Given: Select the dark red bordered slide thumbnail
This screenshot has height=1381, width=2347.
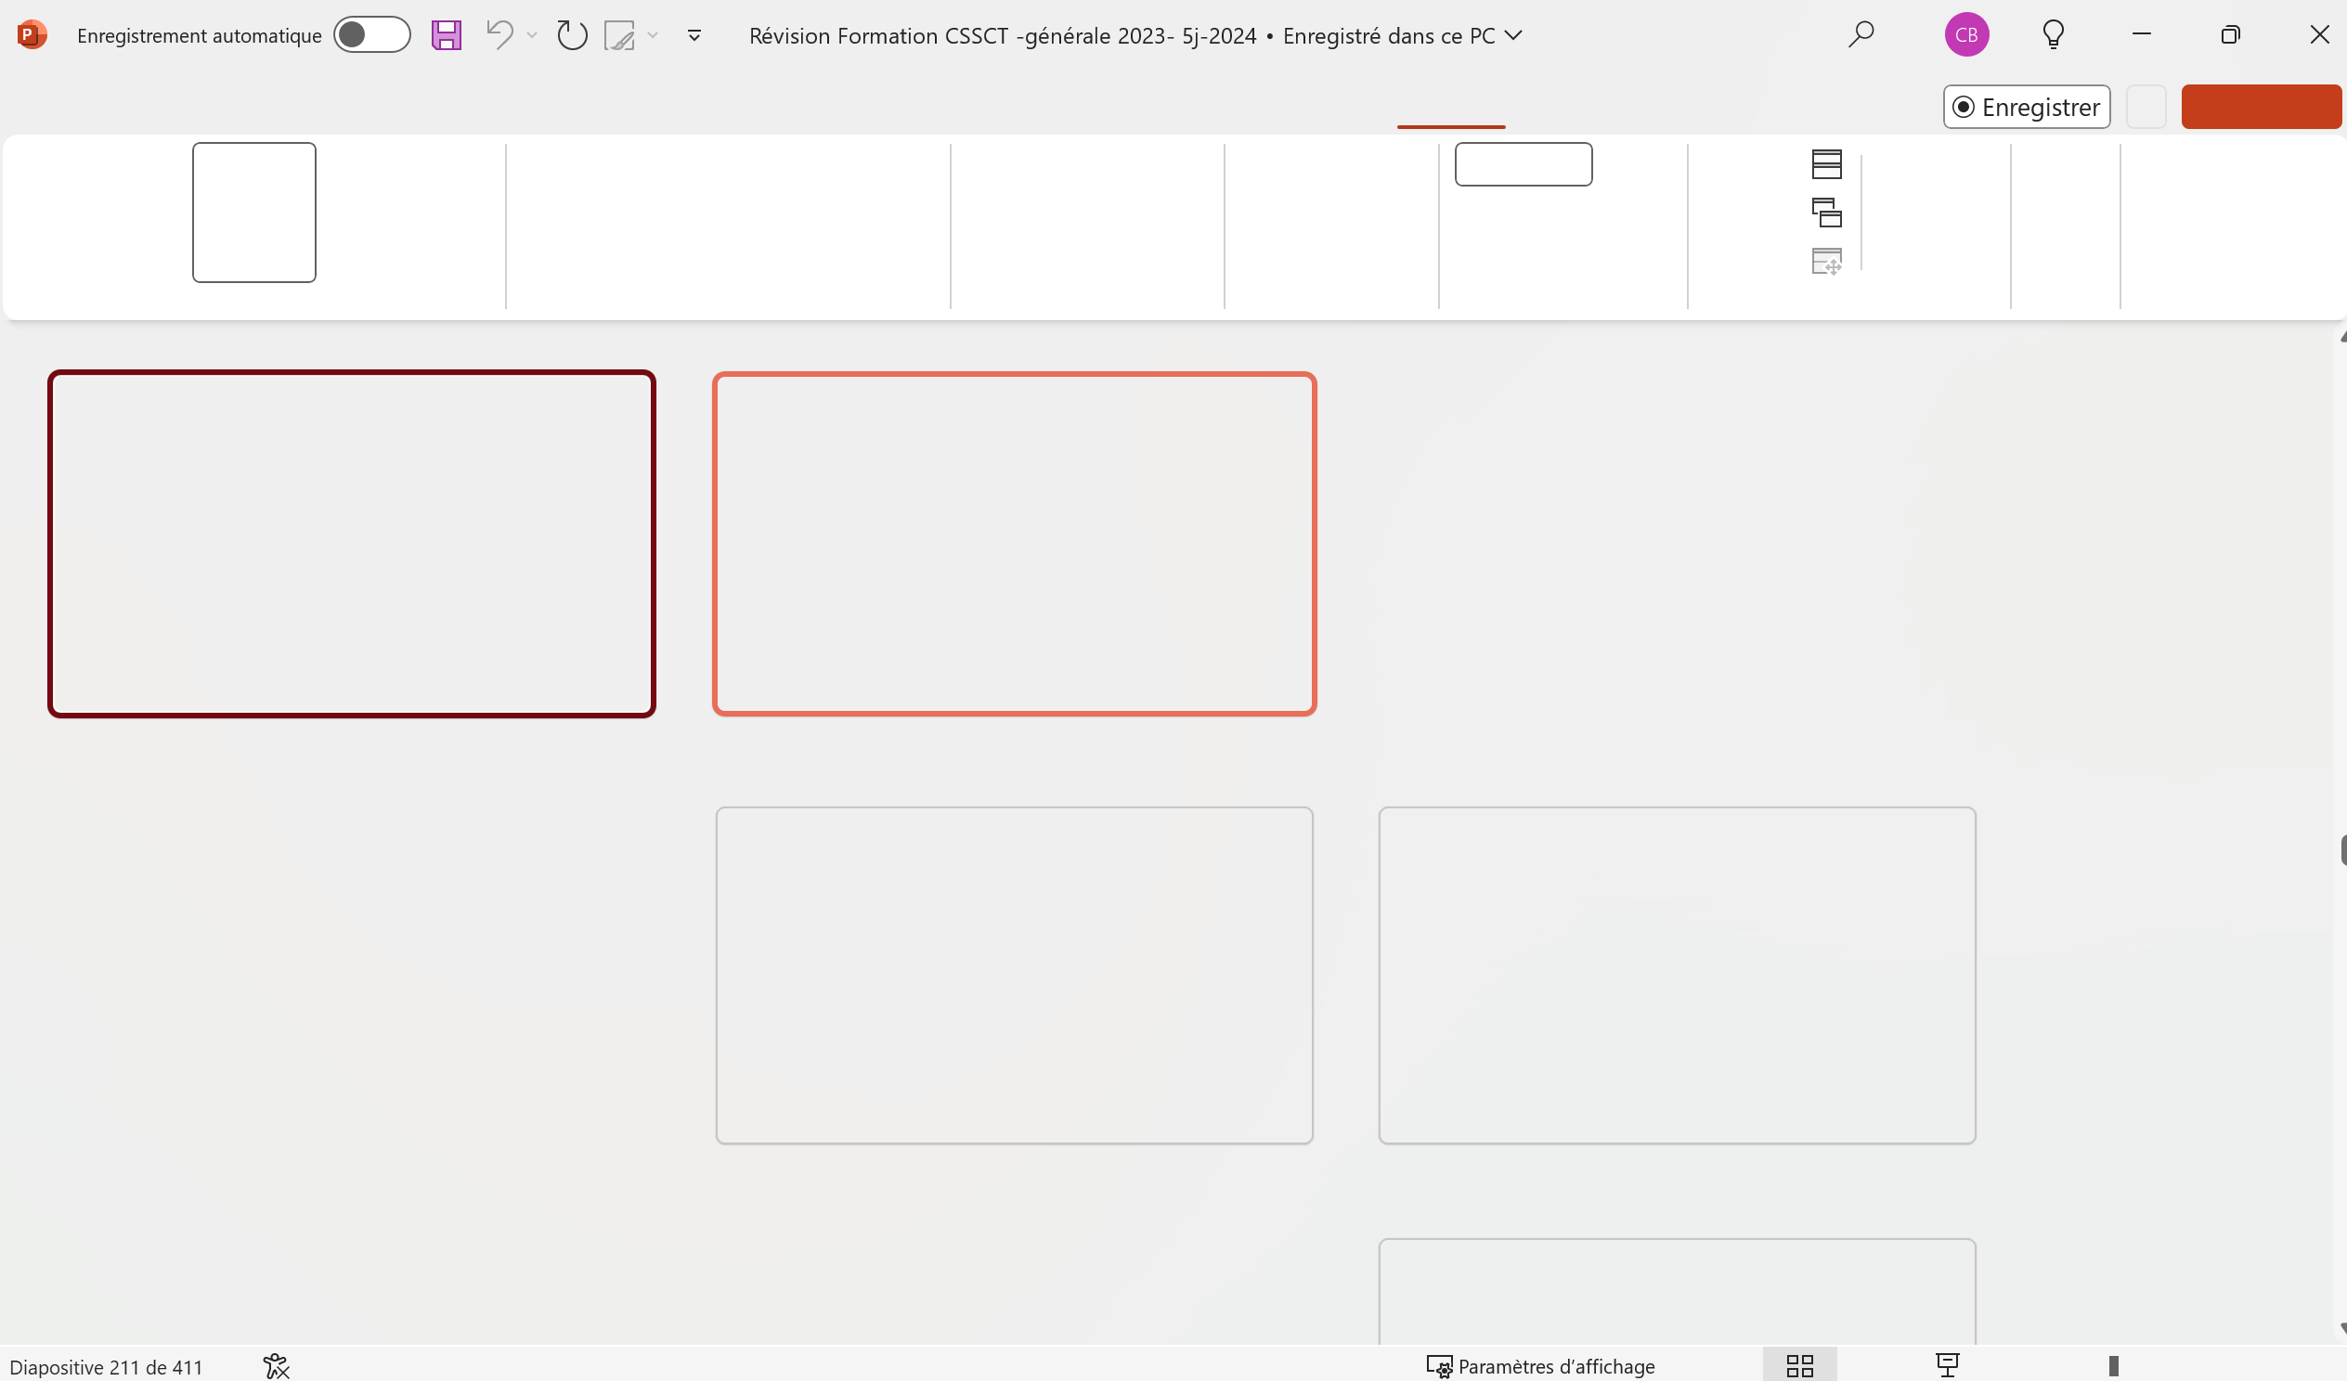Looking at the screenshot, I should (352, 544).
